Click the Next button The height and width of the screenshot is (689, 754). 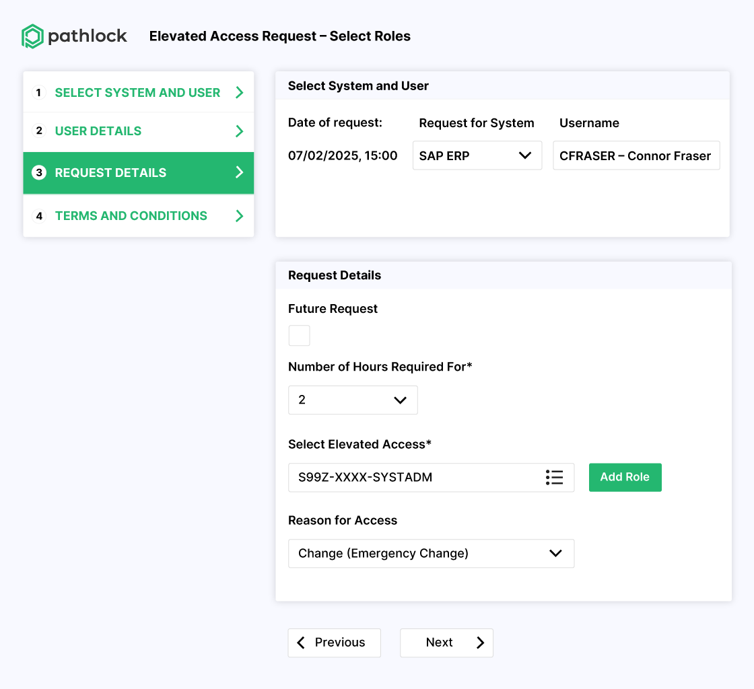click(x=446, y=643)
